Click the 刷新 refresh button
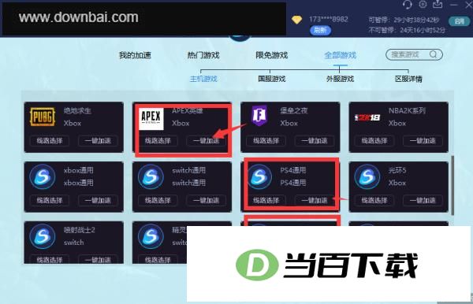 (x=320, y=30)
